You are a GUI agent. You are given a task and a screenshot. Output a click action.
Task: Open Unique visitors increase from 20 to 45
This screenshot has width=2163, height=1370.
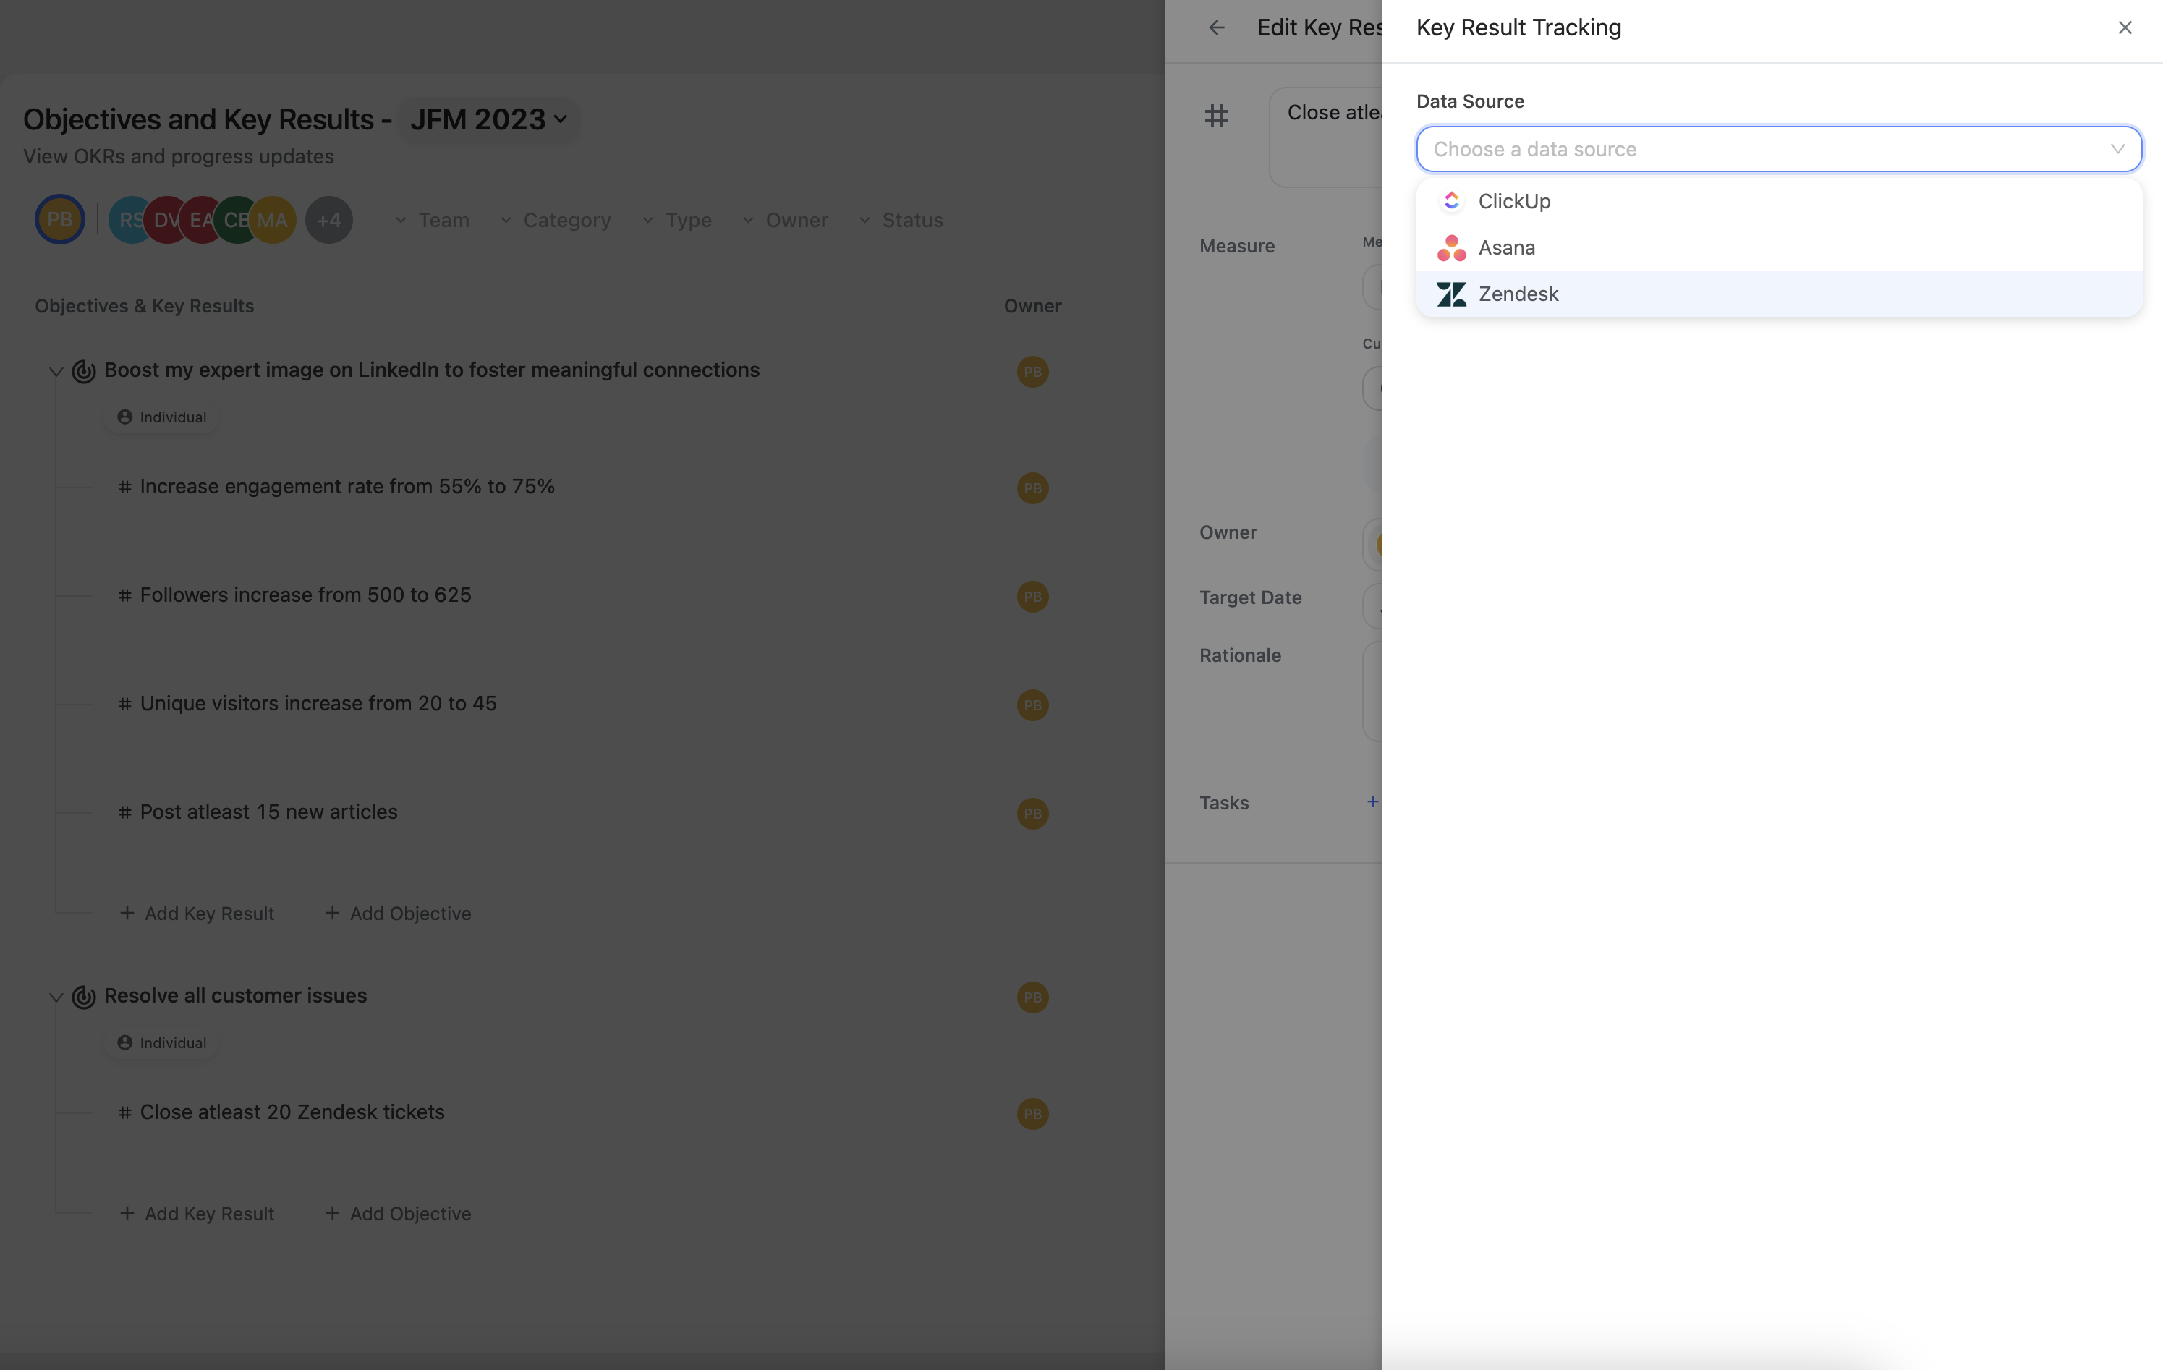pos(318,703)
